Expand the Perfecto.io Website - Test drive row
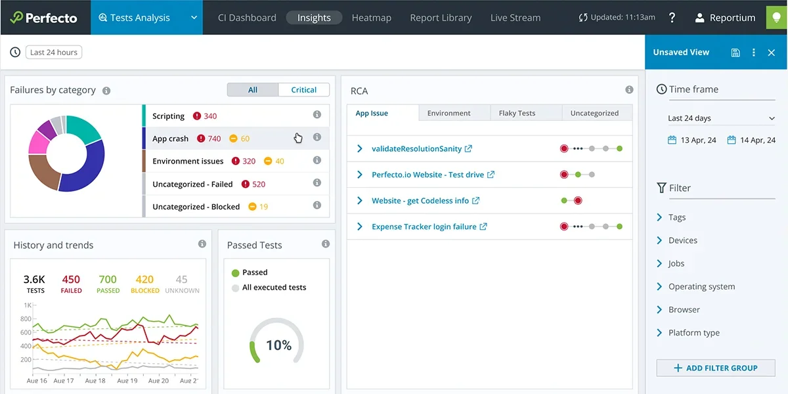Image resolution: width=788 pixels, height=394 pixels. [x=359, y=175]
